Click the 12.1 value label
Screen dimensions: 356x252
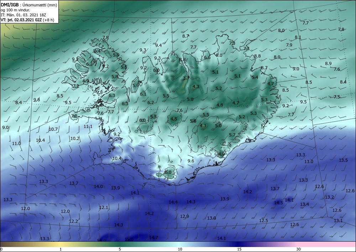(104, 207)
